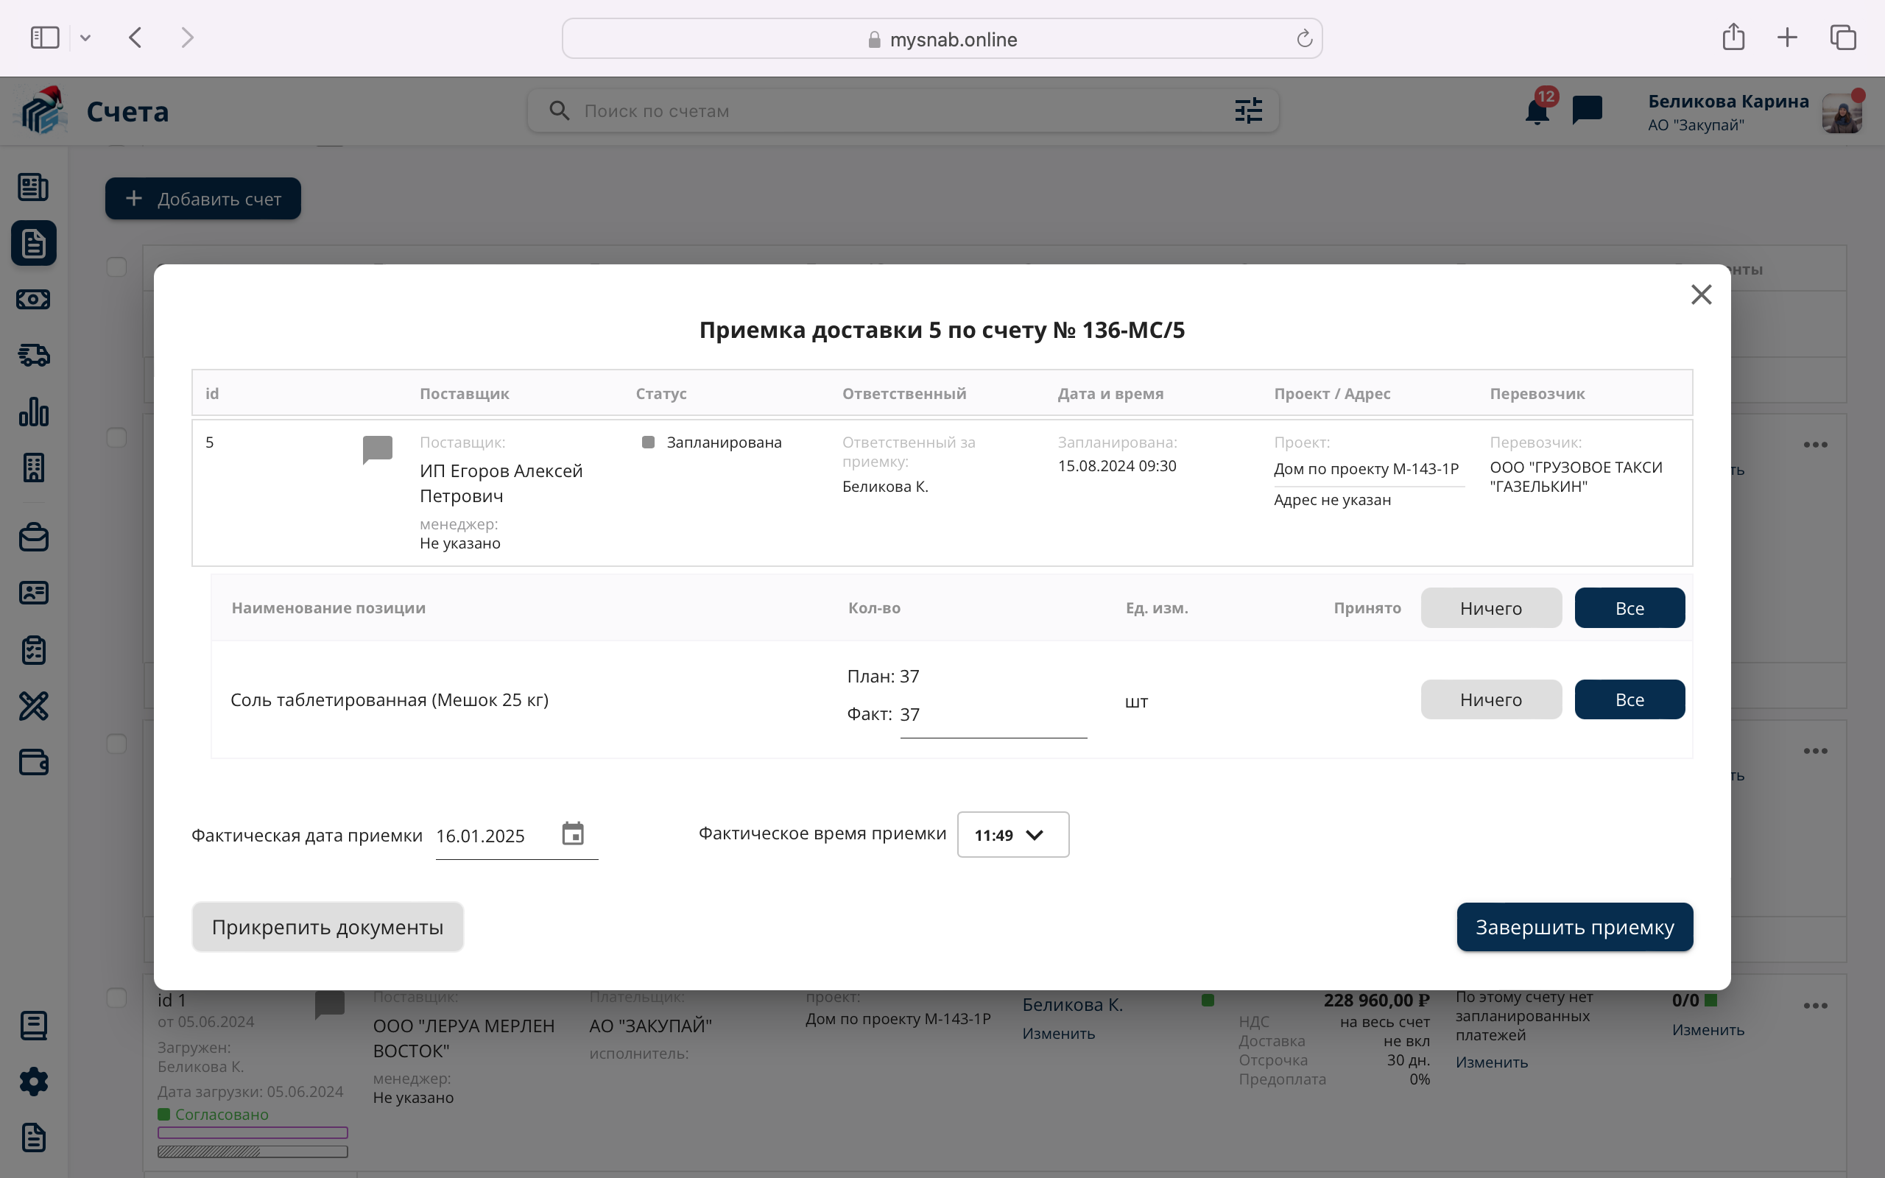The height and width of the screenshot is (1178, 1885).
Task: Open money payments section in sidebar
Action: pos(33,299)
